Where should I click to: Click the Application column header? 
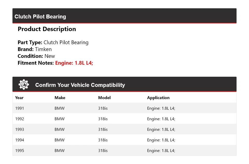click(x=158, y=98)
